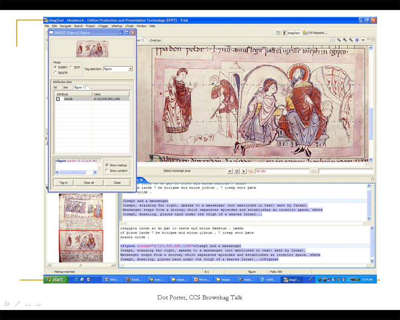Screen dimensions: 400x320
Task: Click the first magnifier zoom icon in image toolbar
Action: coord(339,40)
